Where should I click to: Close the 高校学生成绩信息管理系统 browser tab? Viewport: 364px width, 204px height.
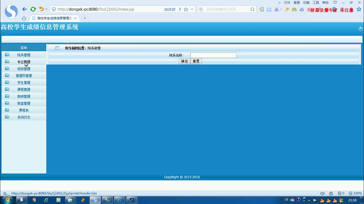[x=75, y=18]
